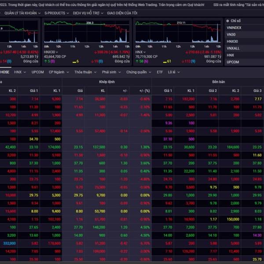This screenshot has height=264, width=264.
Task: Expand the CP Ngành dropdown
Action: pyautogui.click(x=59, y=72)
